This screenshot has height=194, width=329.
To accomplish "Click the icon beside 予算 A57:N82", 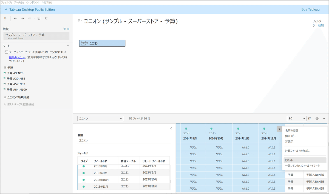I will click(5, 84).
